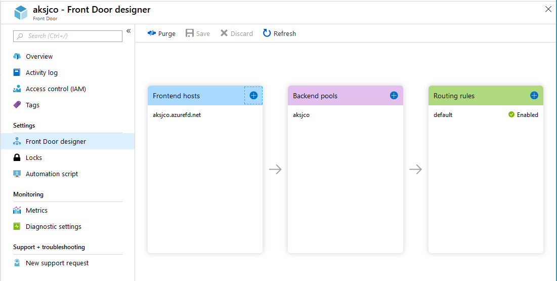The image size is (557, 281).
Task: Click the Front Door resource cube icon
Action: tap(21, 13)
